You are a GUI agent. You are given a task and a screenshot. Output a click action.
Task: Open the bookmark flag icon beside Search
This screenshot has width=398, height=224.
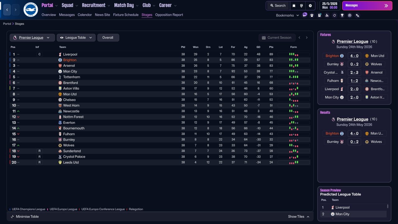pos(294,6)
